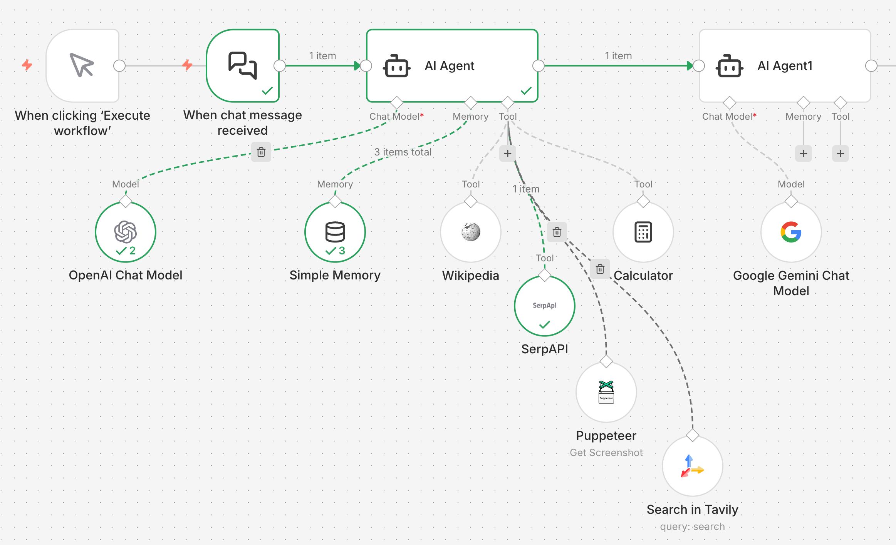Select the Calculator tool node

click(643, 232)
